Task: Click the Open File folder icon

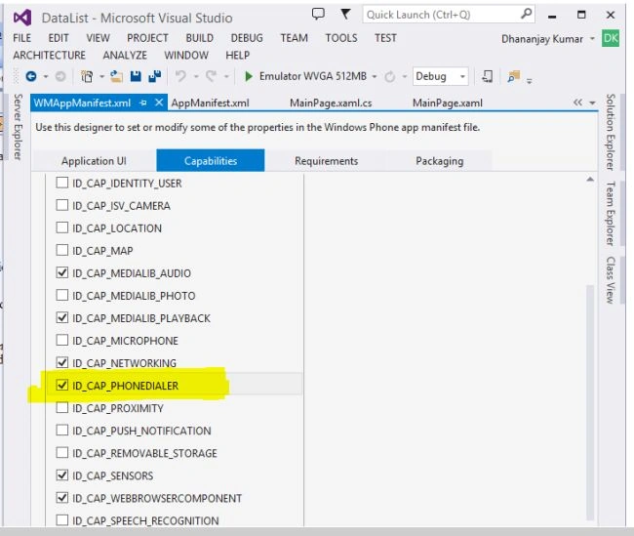Action: (x=116, y=76)
